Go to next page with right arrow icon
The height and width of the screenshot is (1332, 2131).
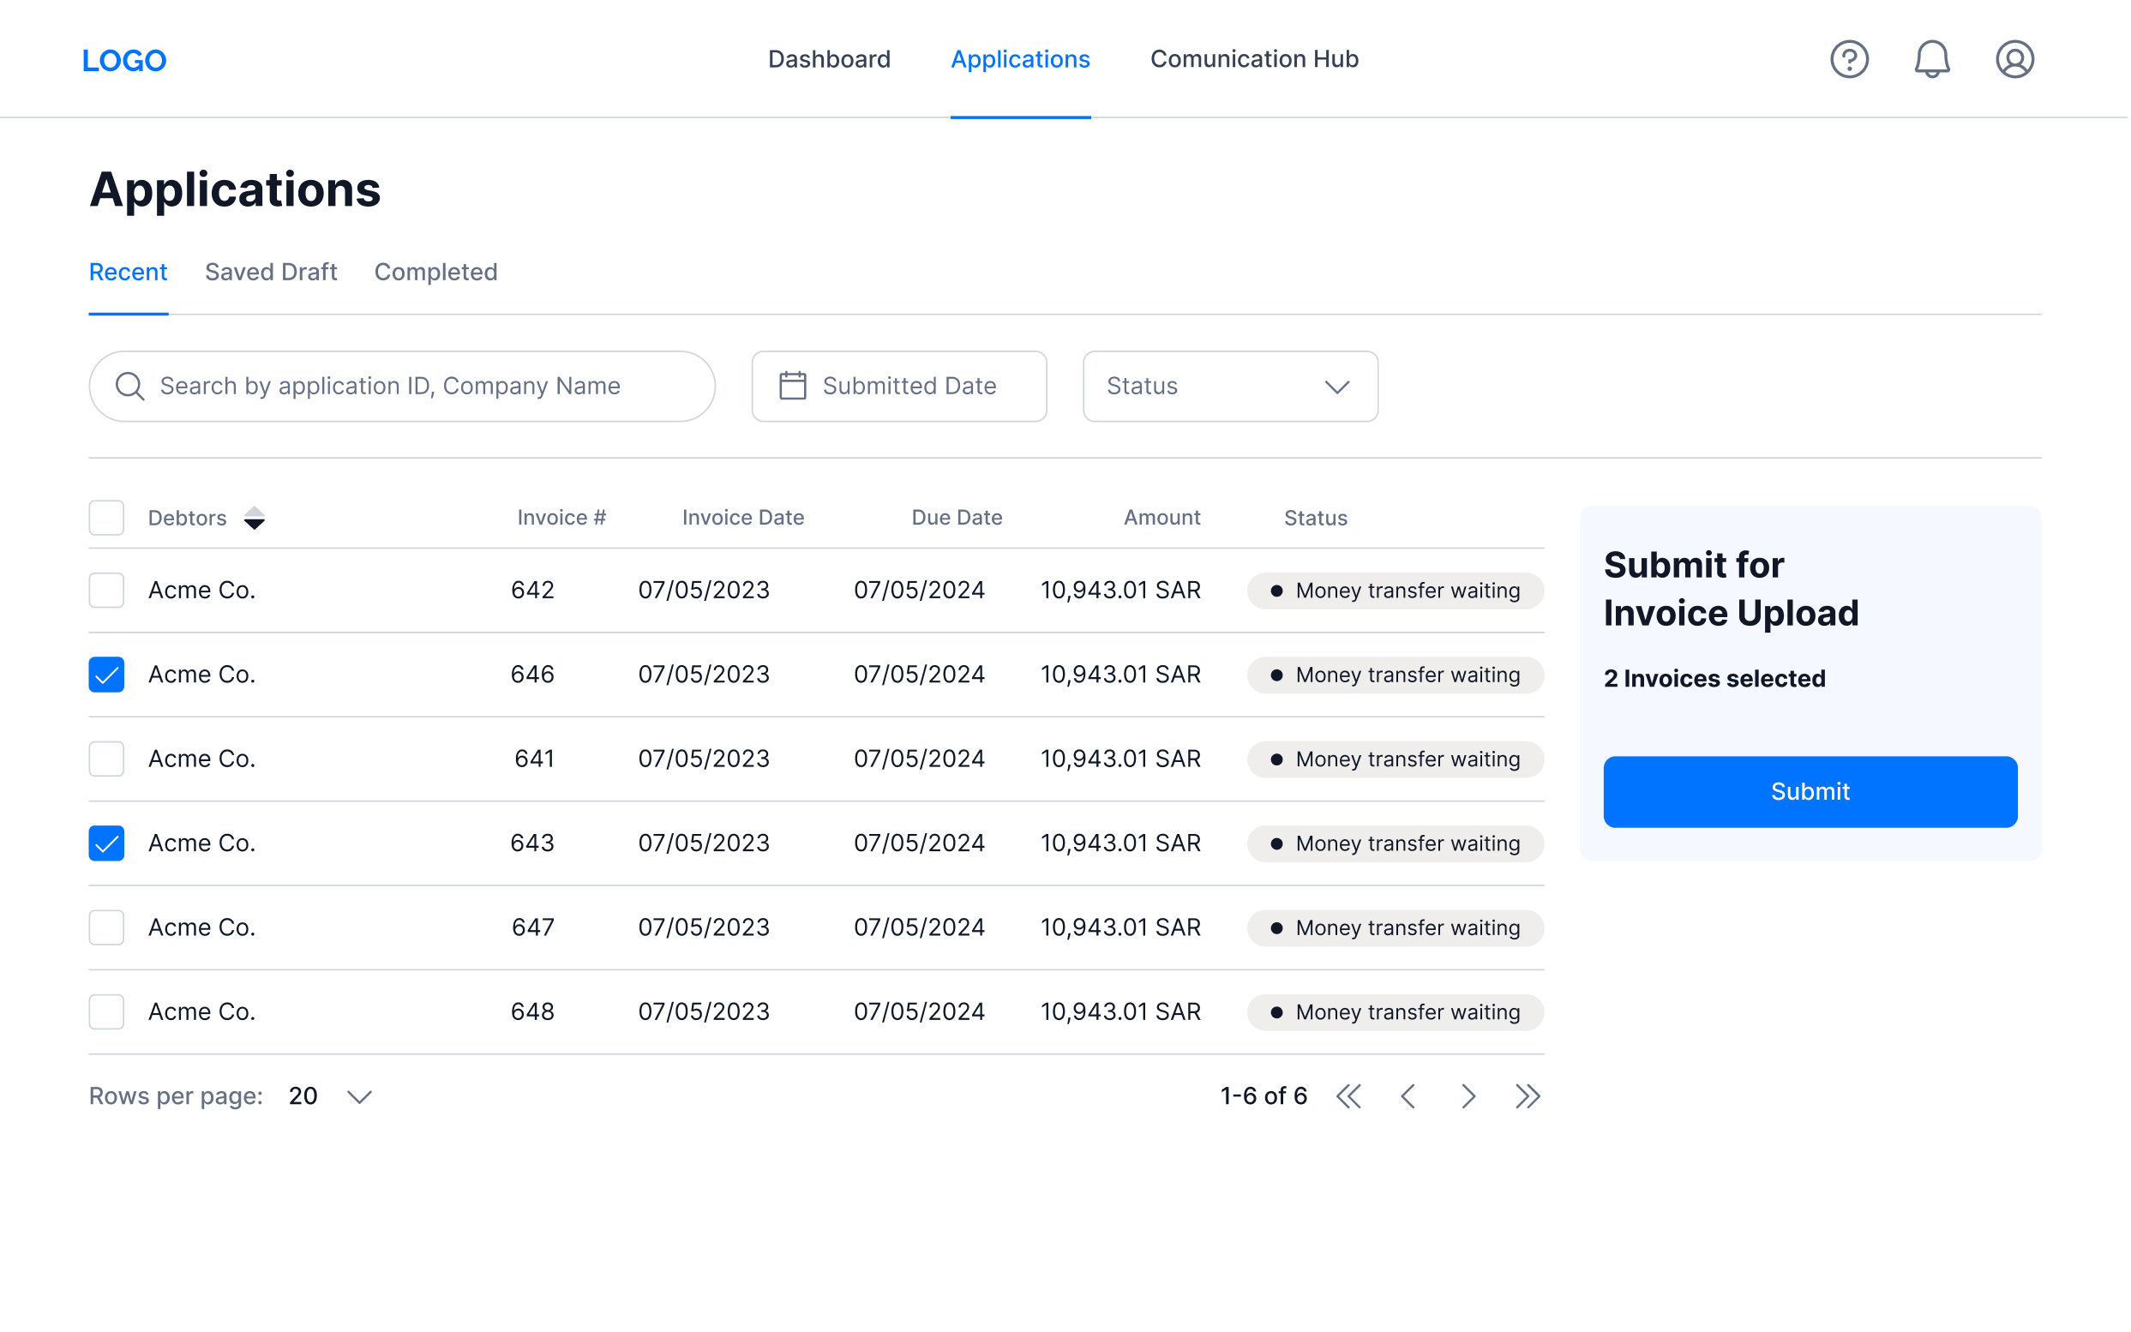click(1468, 1096)
